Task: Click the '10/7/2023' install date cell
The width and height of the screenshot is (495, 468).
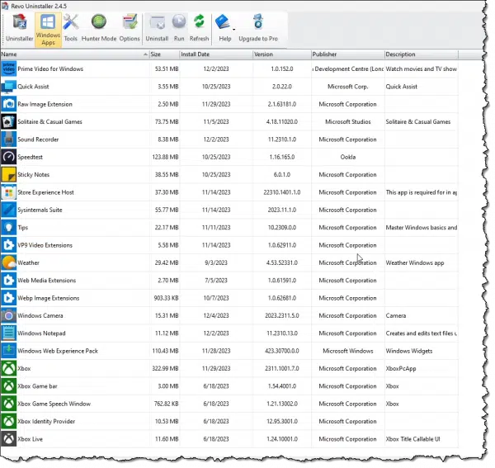Action: pyautogui.click(x=216, y=298)
